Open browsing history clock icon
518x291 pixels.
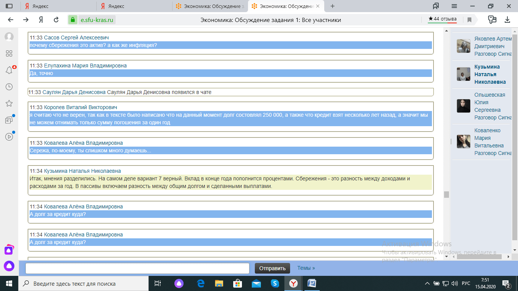[9, 87]
